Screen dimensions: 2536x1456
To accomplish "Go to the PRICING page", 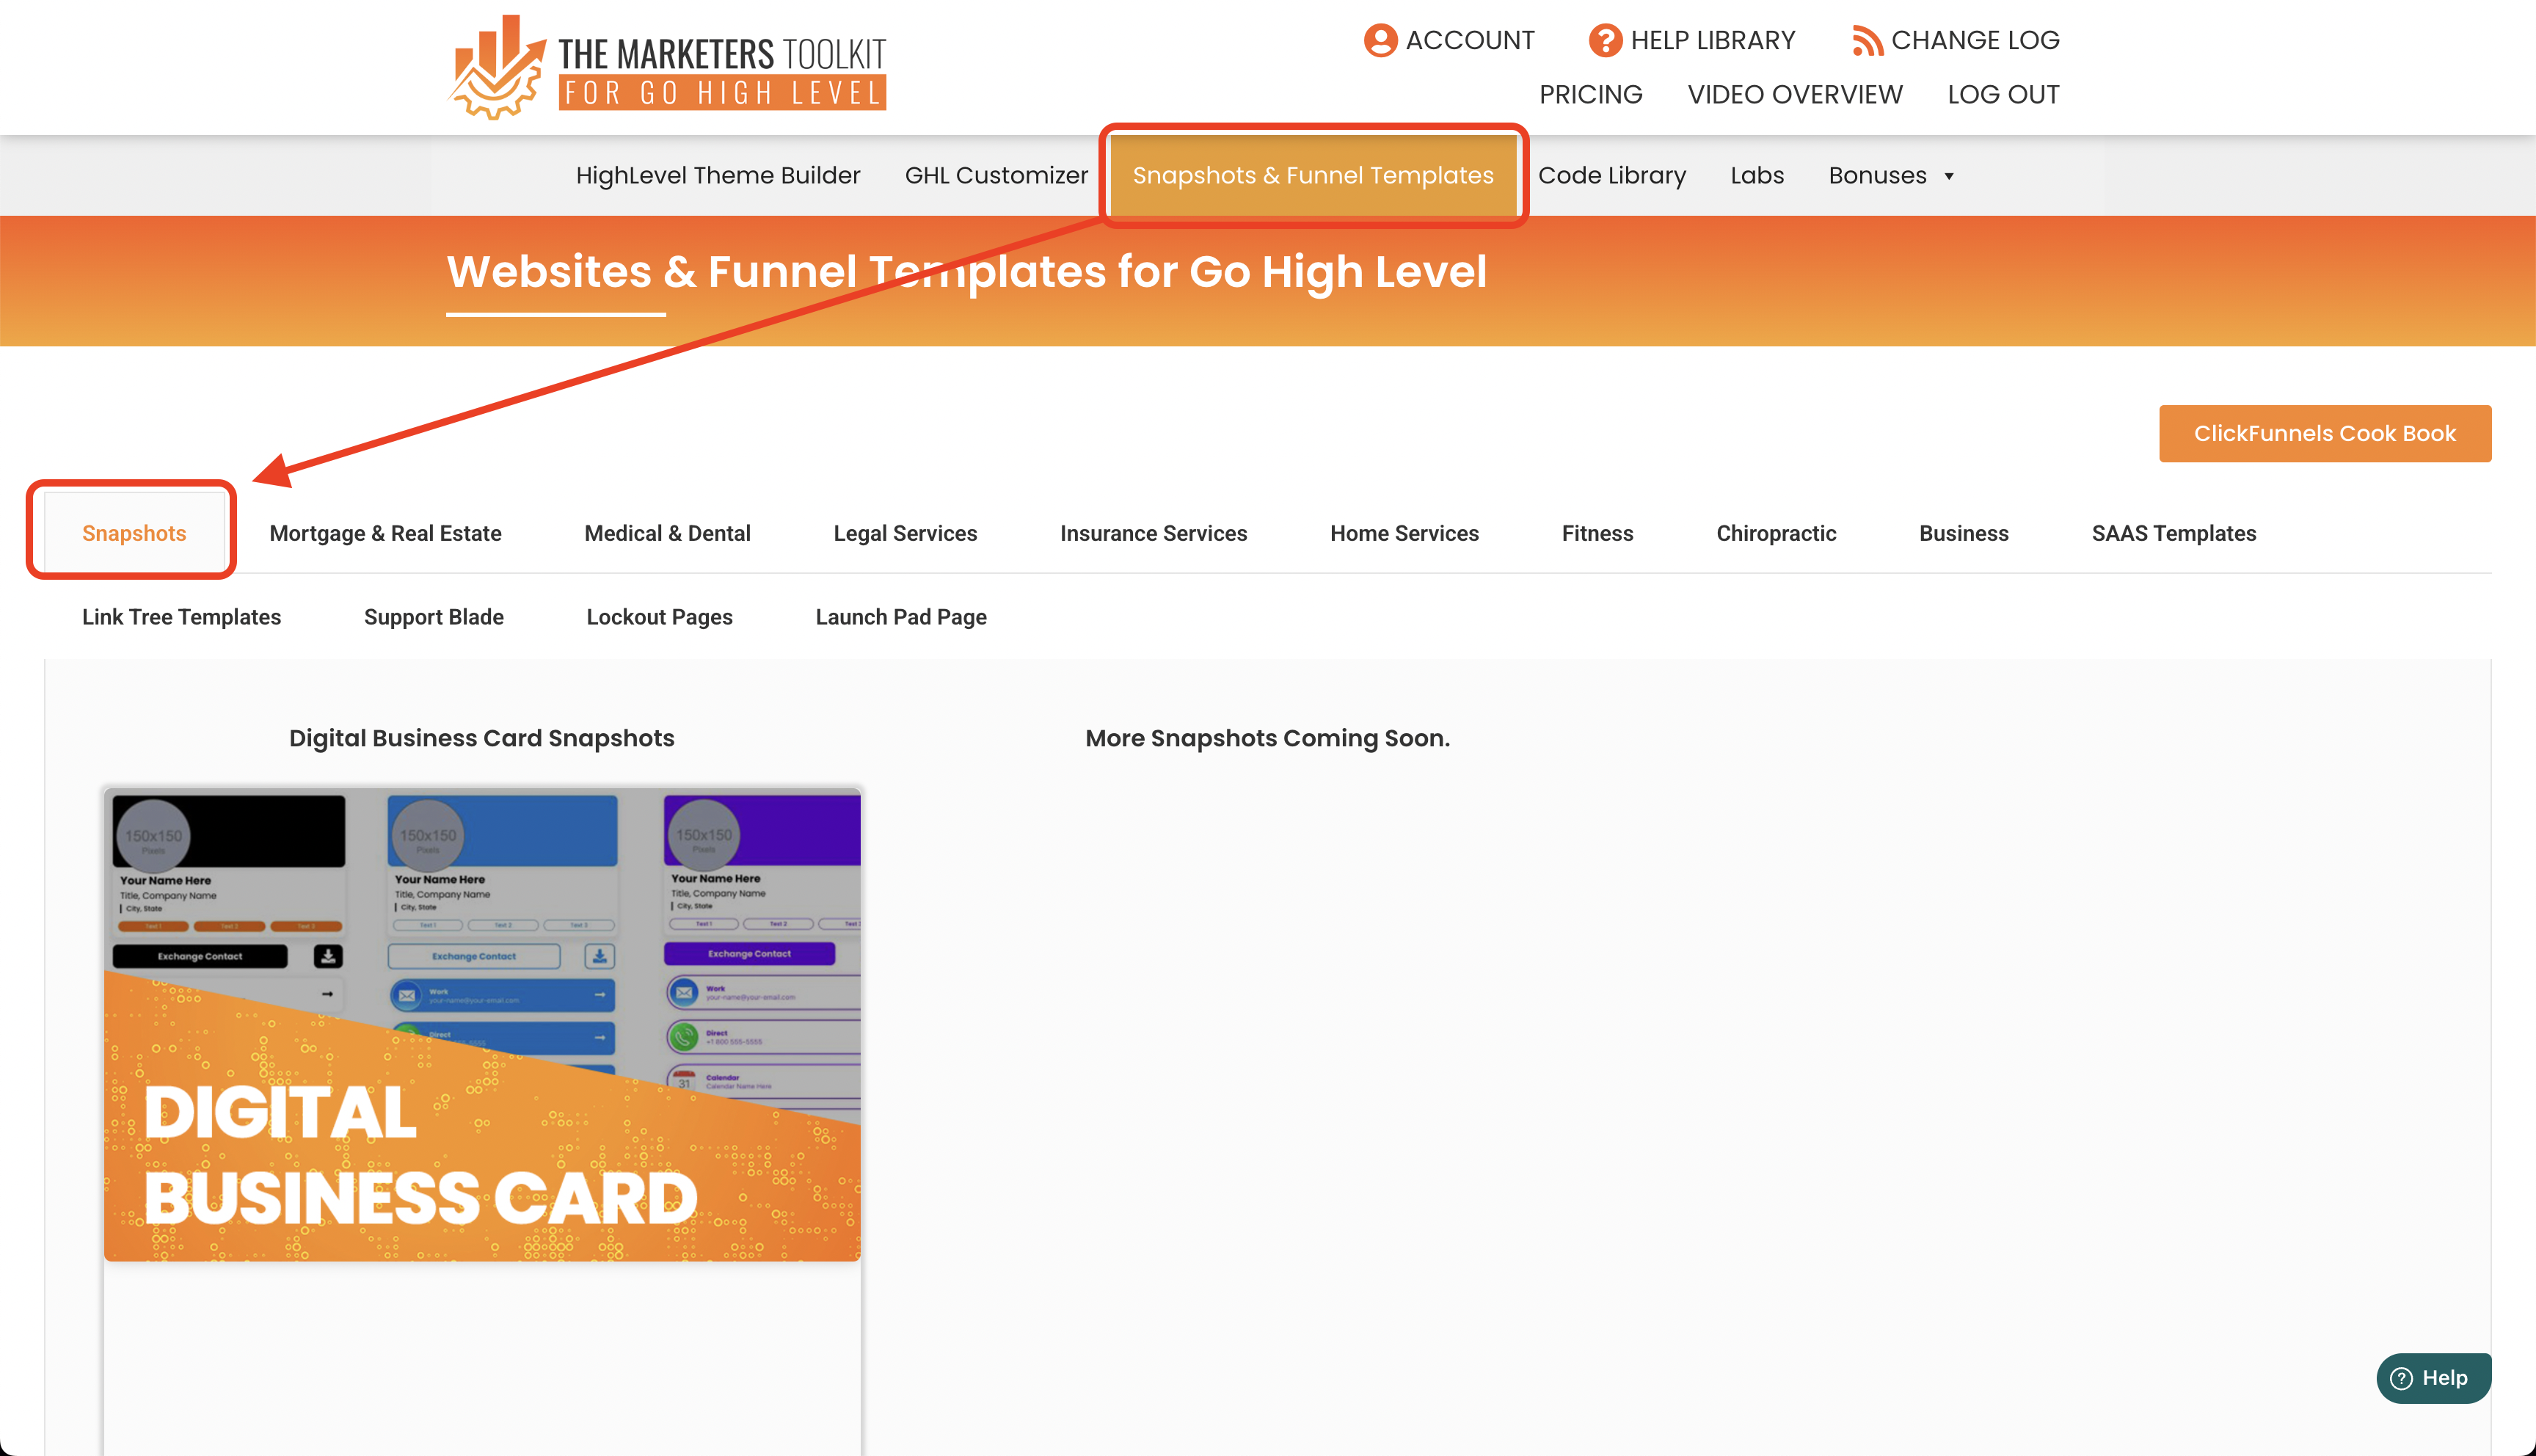I will (1590, 94).
